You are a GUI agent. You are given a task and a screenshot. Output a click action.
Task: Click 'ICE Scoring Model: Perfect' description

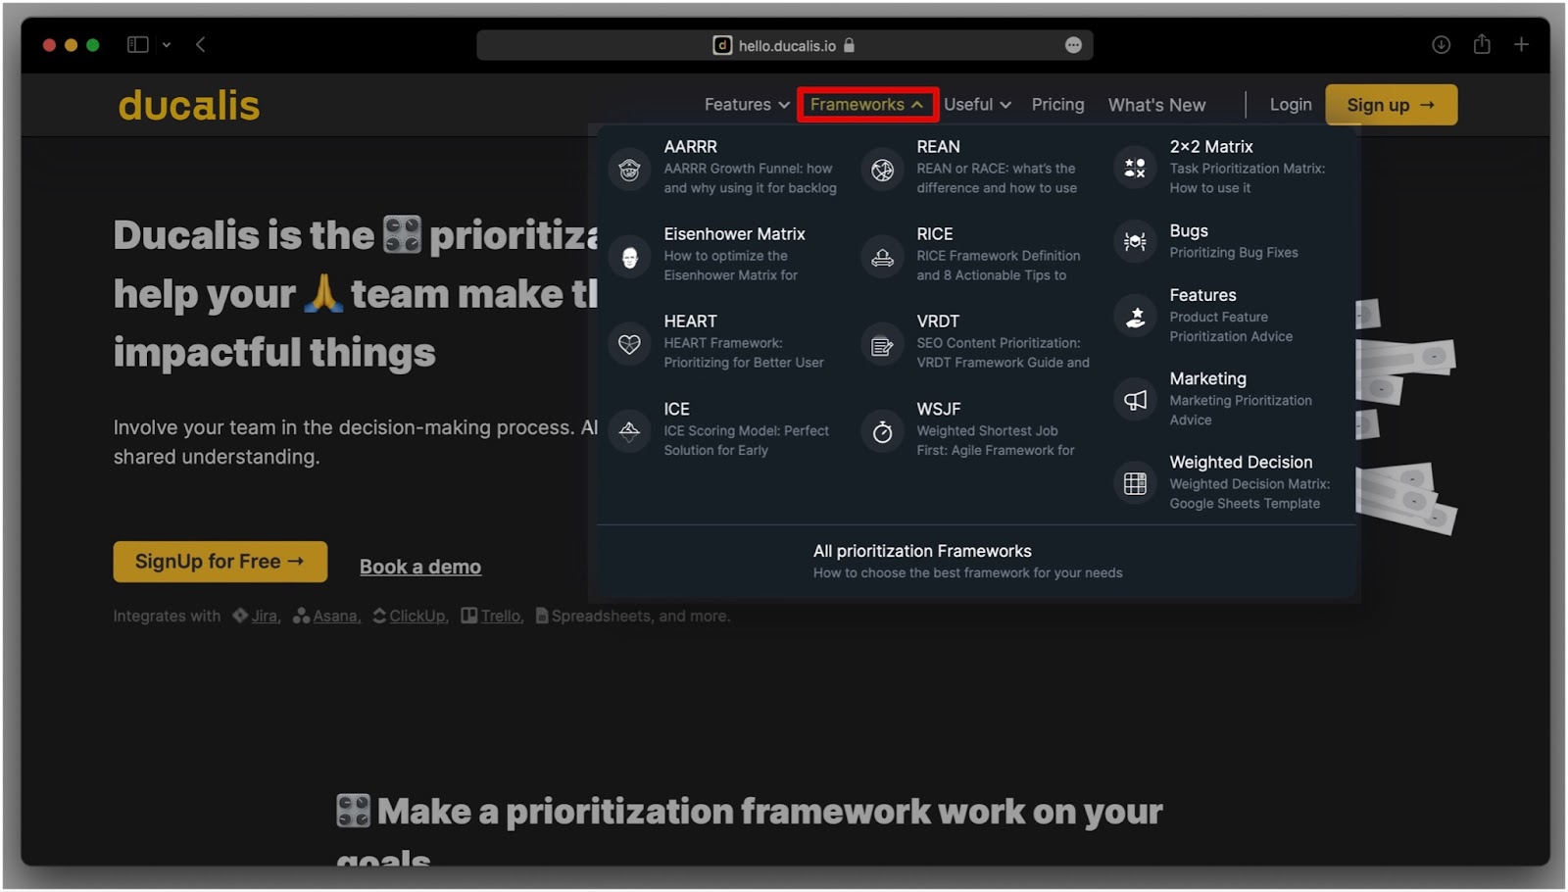[746, 440]
